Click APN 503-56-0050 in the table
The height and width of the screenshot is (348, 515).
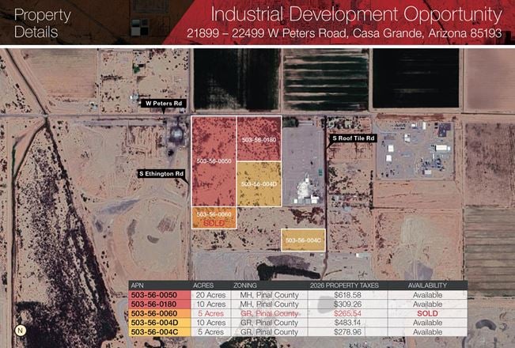click(153, 295)
